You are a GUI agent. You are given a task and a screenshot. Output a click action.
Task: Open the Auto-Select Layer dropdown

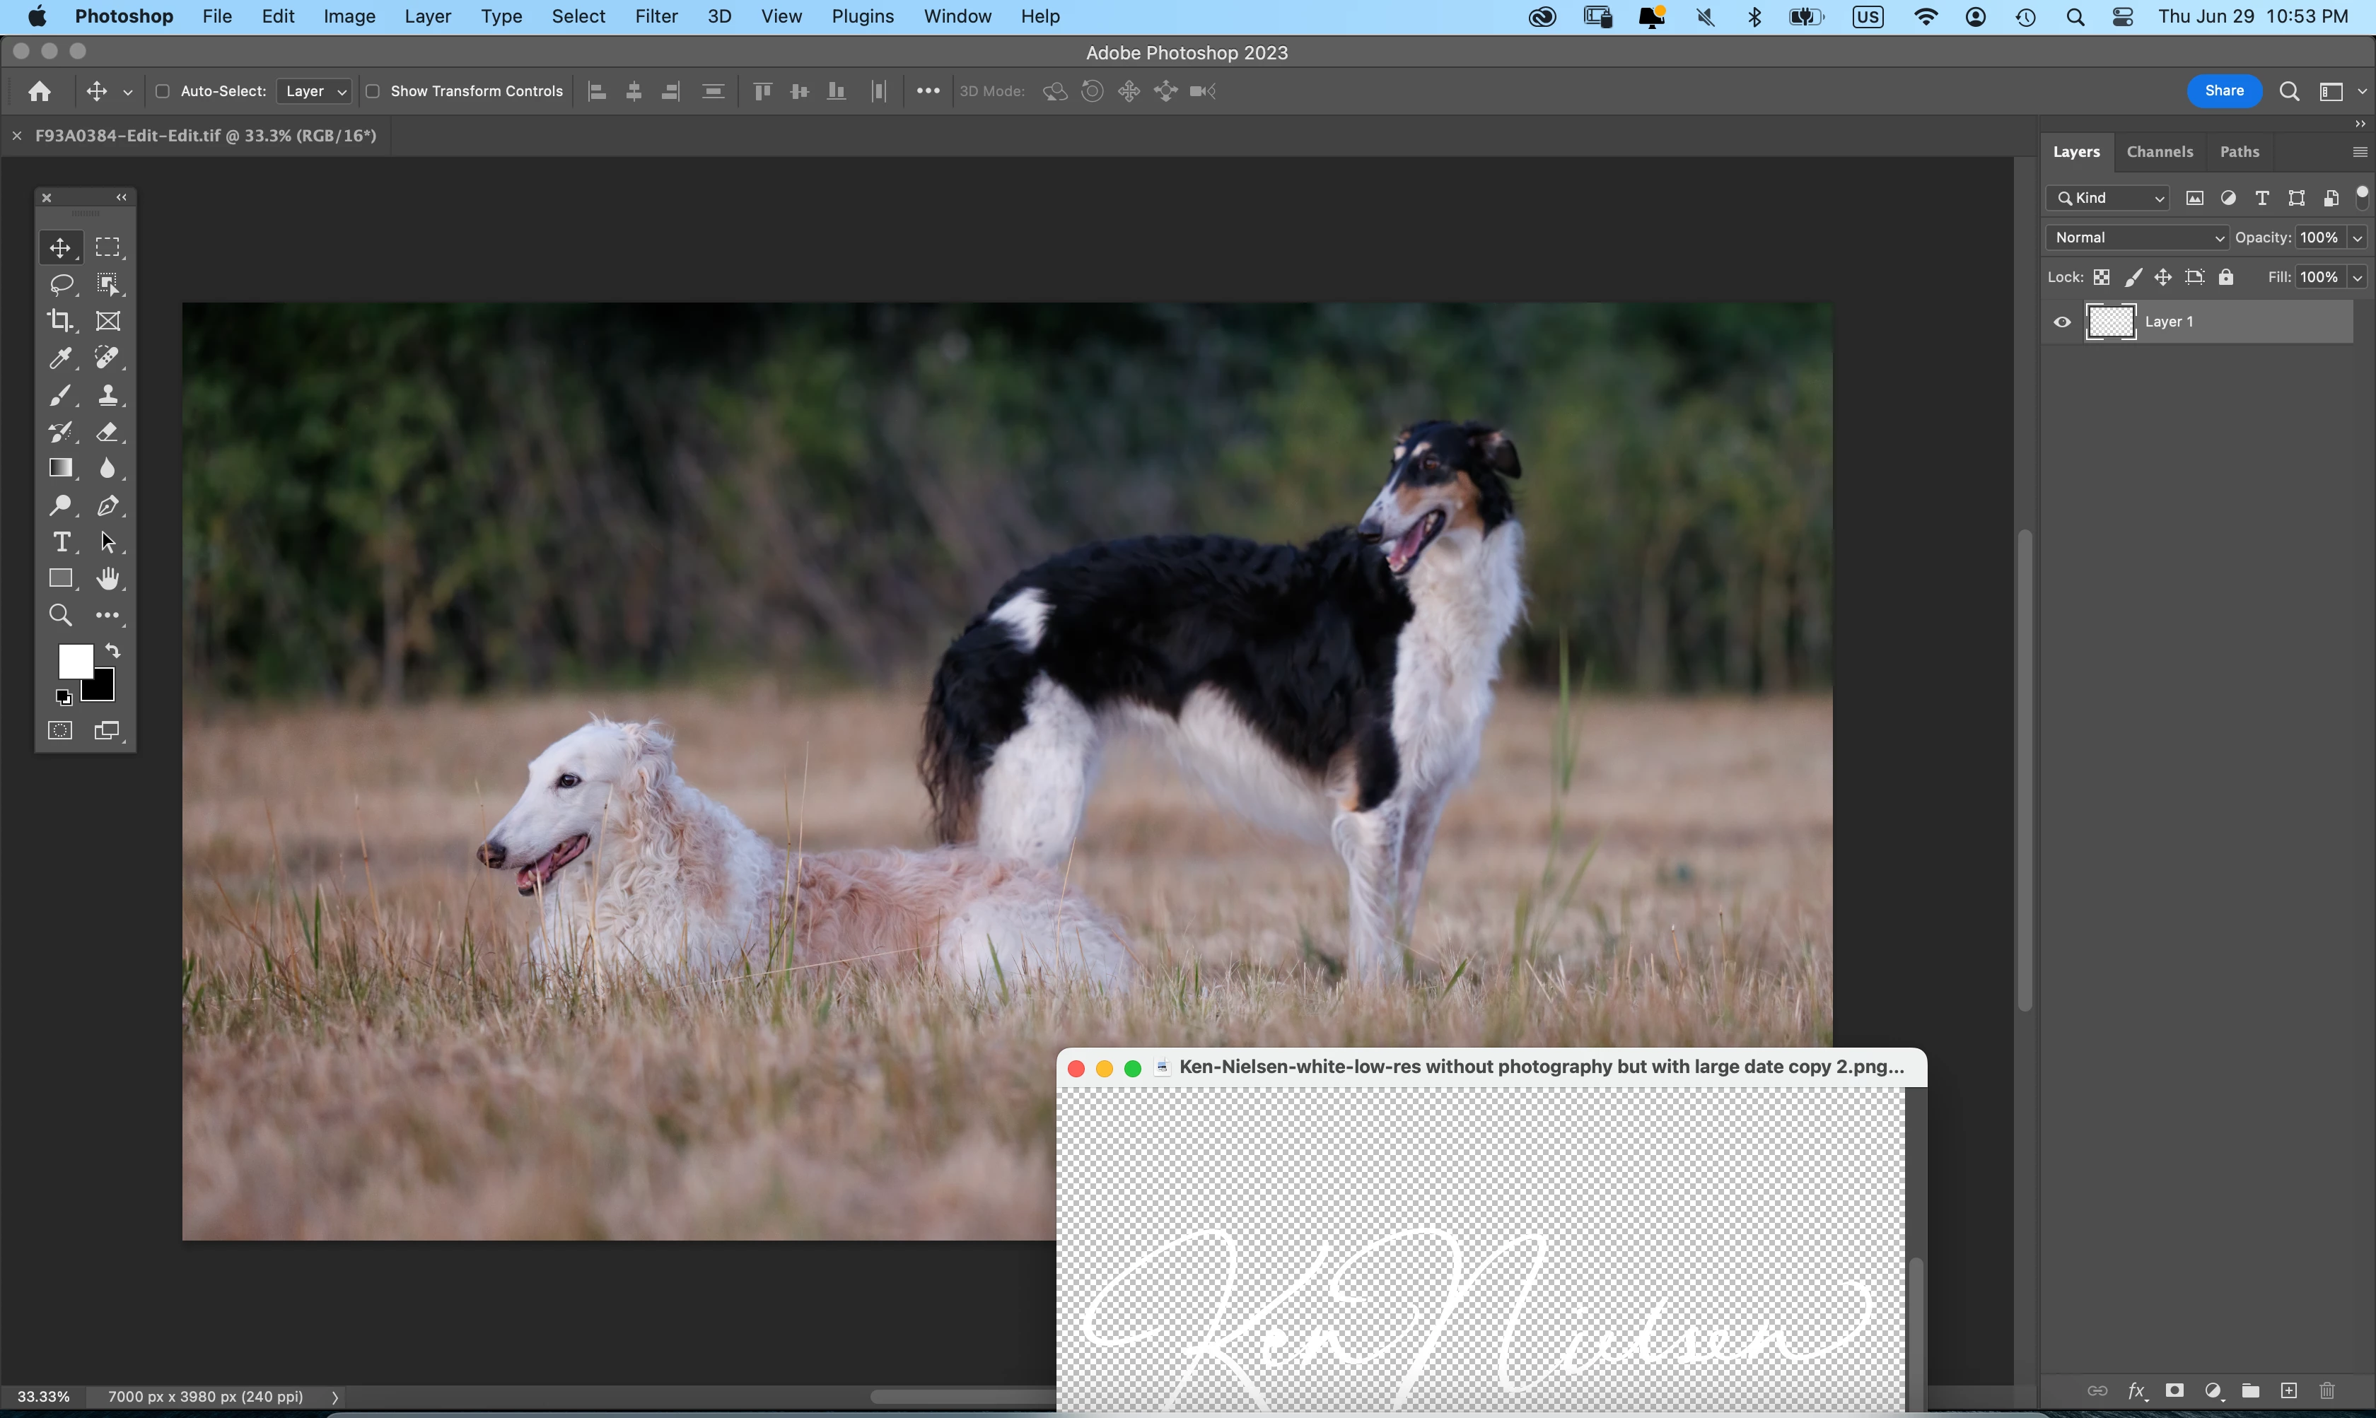coord(315,92)
